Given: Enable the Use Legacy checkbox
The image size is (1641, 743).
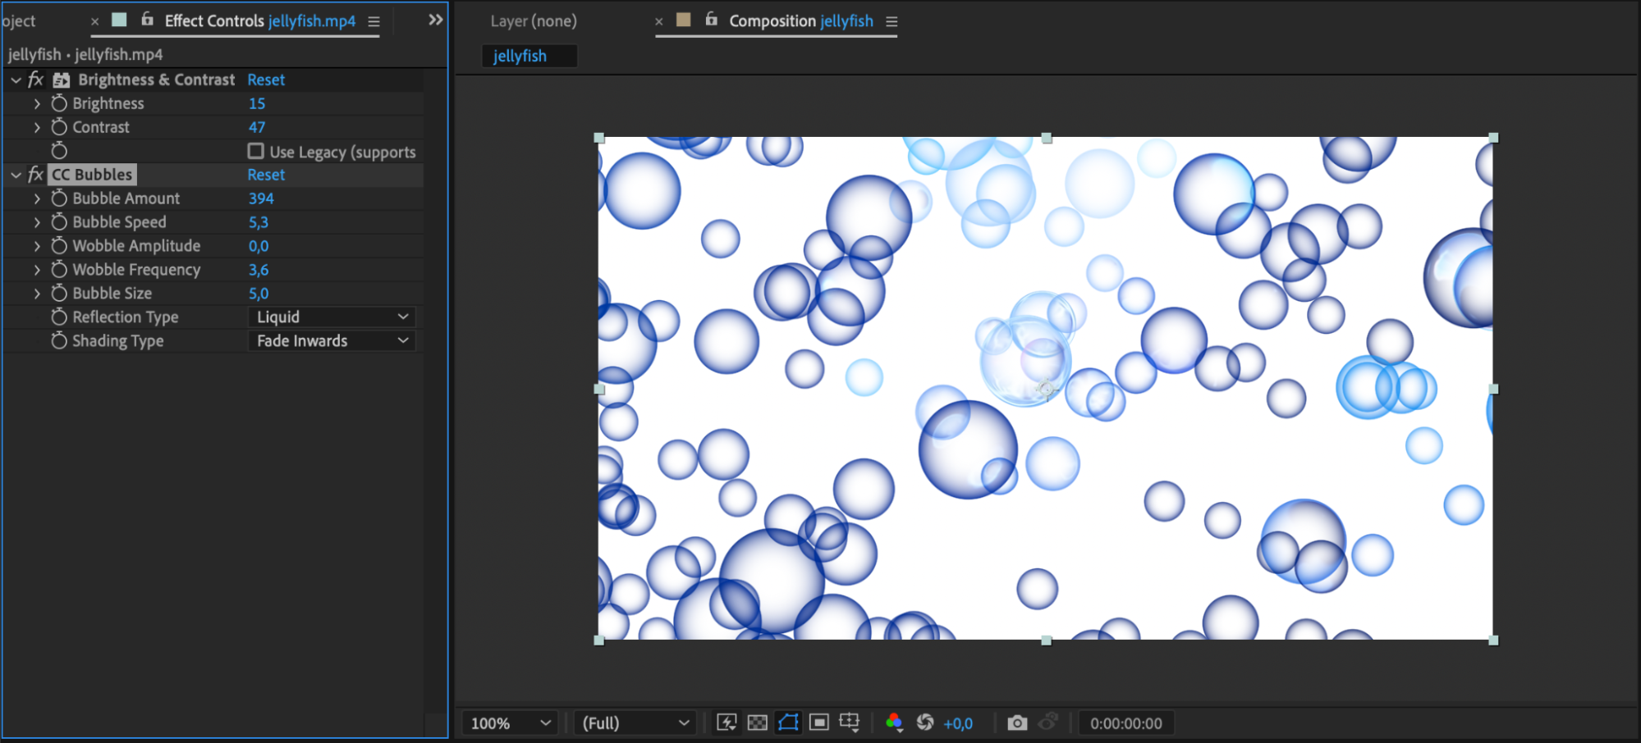Looking at the screenshot, I should (x=256, y=152).
